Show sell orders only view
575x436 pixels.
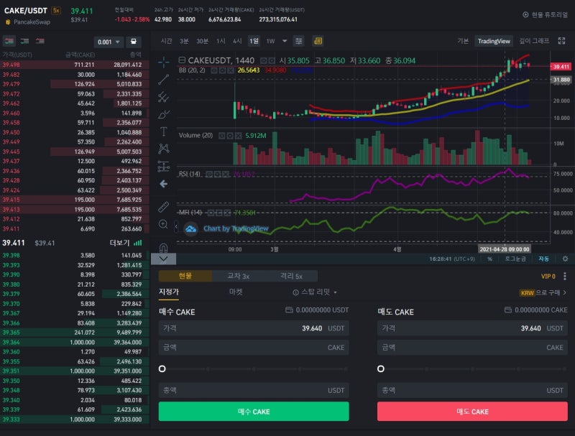40,41
